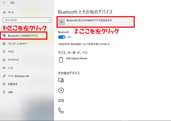This screenshot has width=171, height=121.
Task: Select Bluetooth とその他のデバイス in the sidebar
Action: [x=23, y=36]
